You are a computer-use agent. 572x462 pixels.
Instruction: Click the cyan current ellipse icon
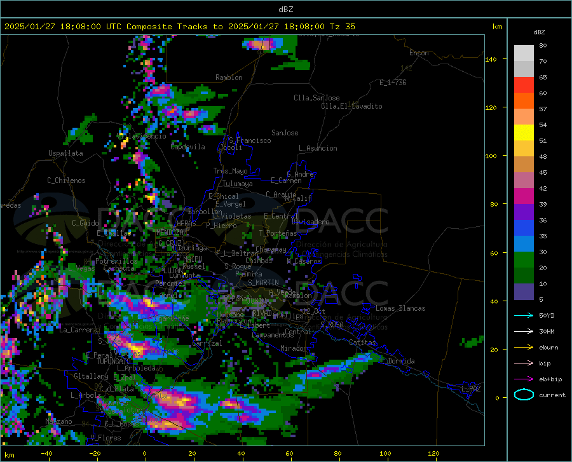point(524,395)
